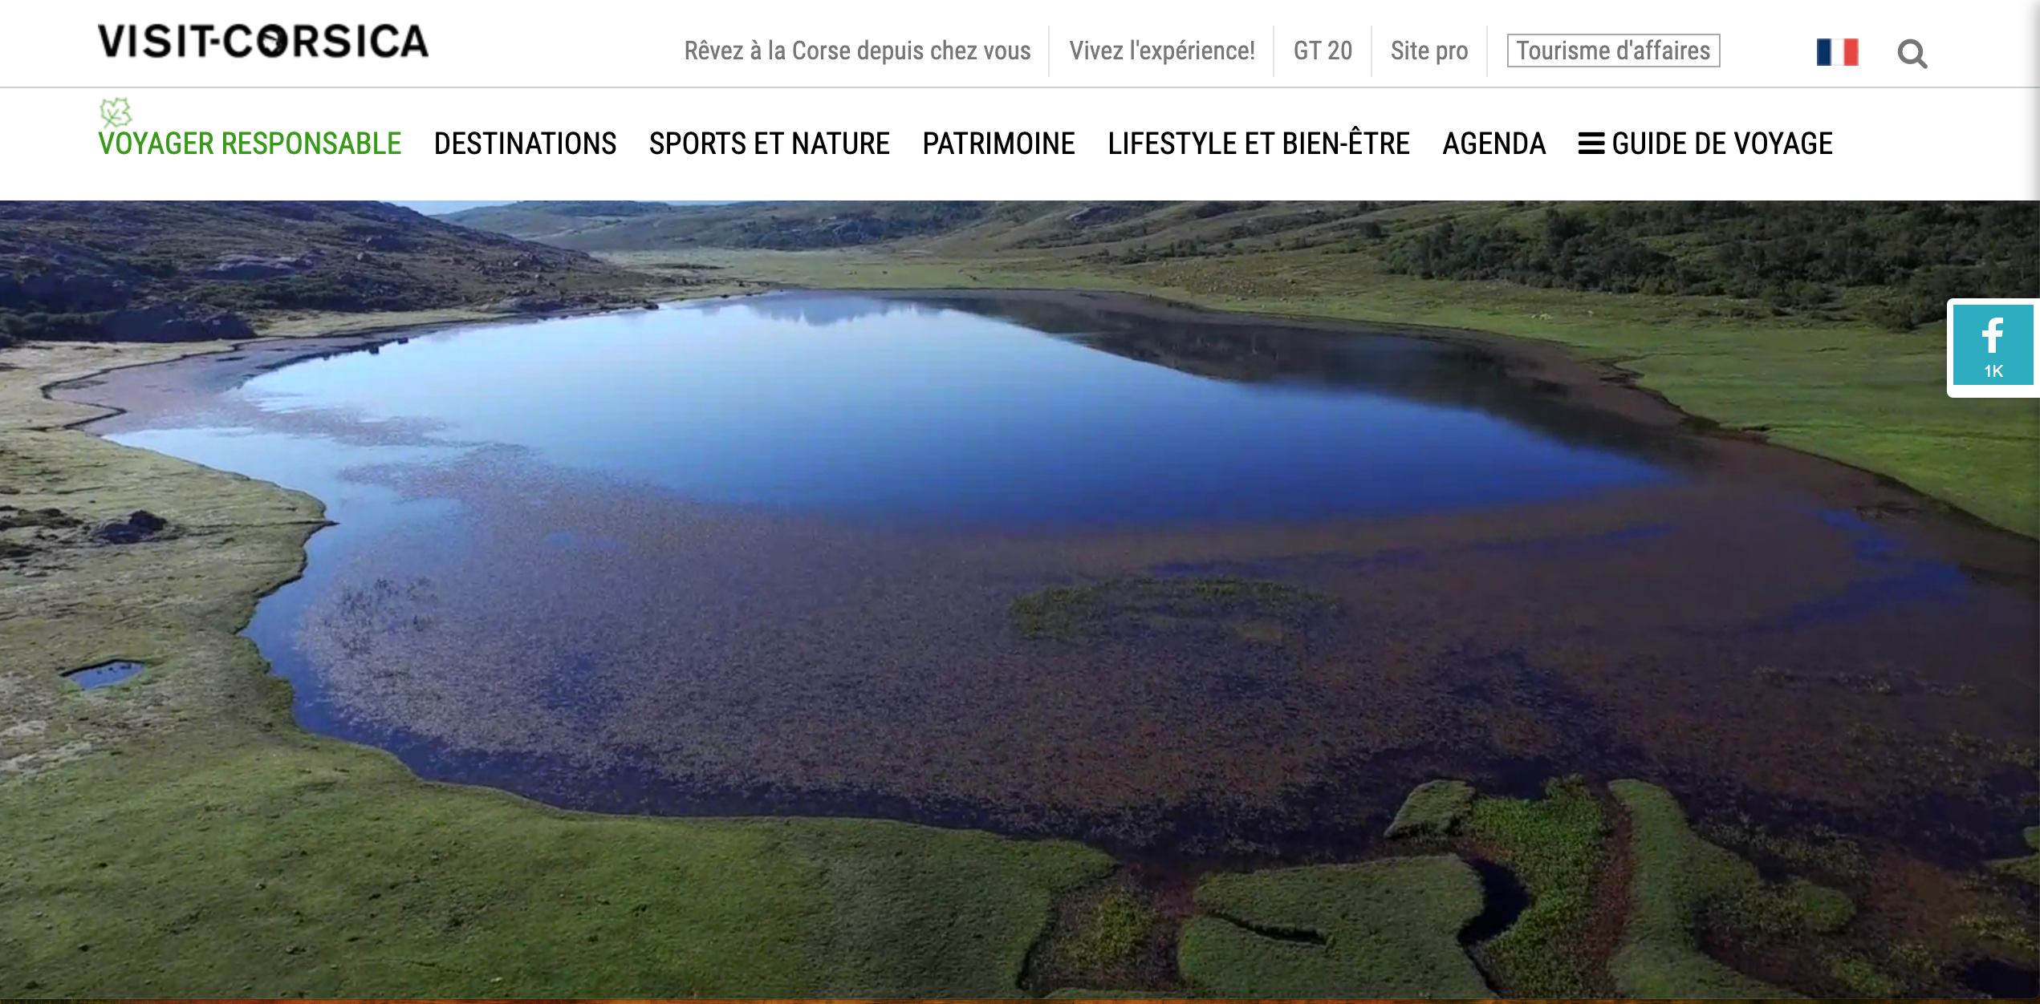Expand the Sports et Nature menu
Screen dimensions: 2040x1004
click(x=769, y=144)
